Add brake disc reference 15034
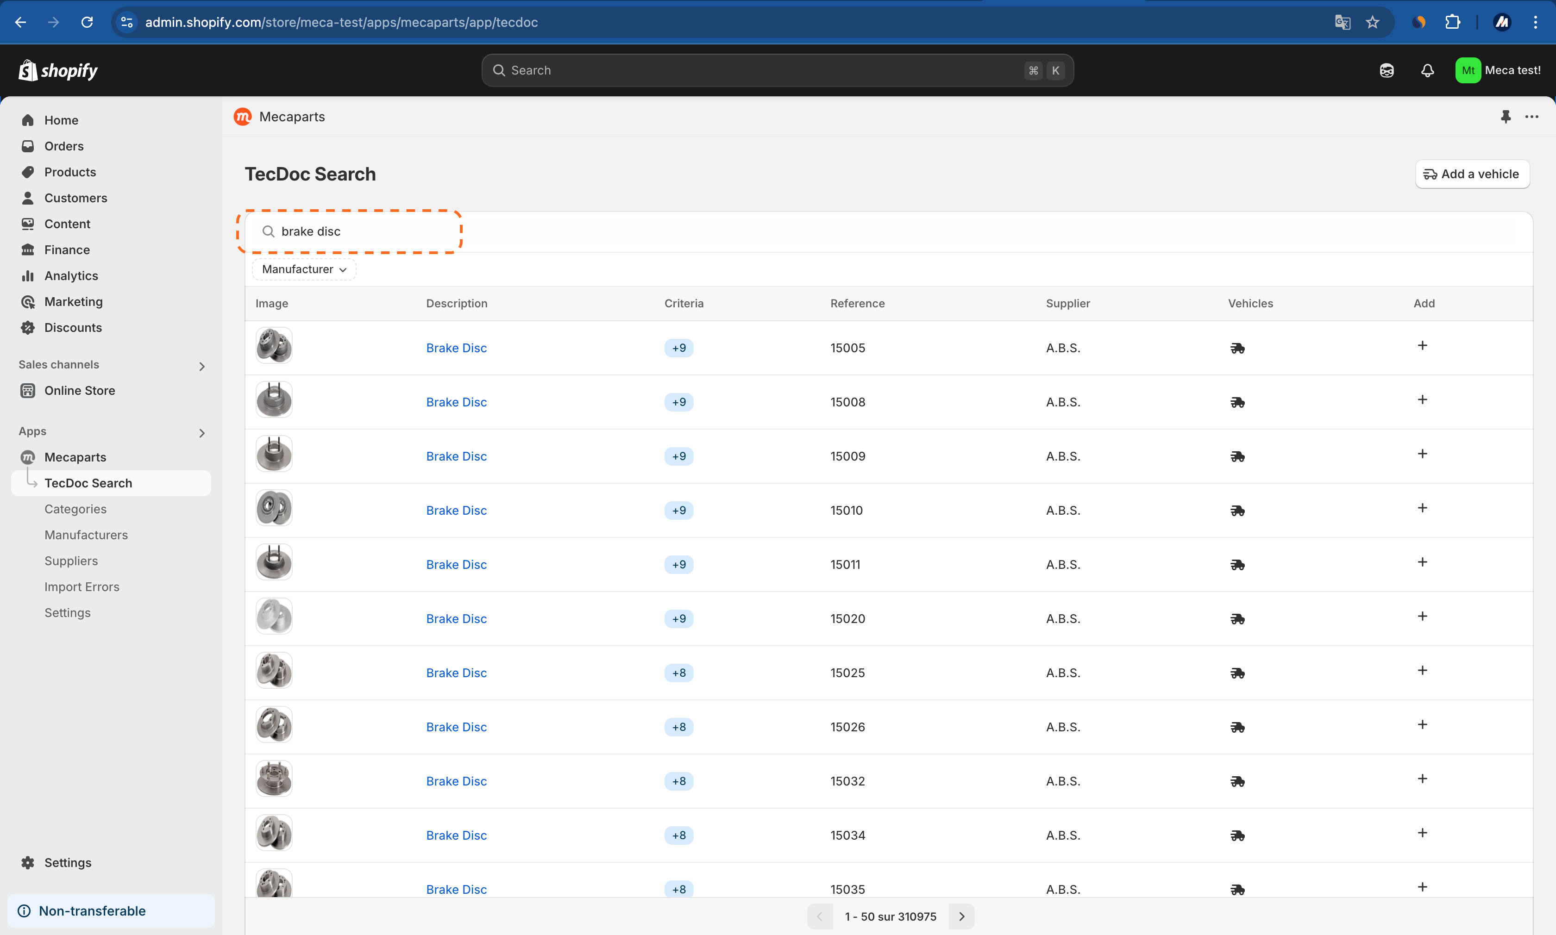This screenshot has height=935, width=1556. pyautogui.click(x=1422, y=833)
